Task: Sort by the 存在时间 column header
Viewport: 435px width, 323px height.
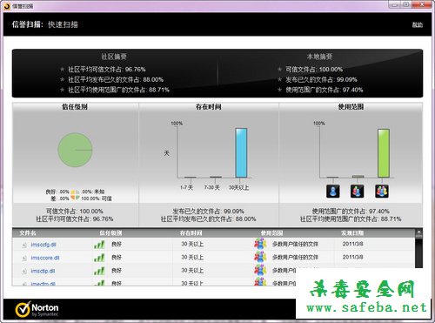Action: pyautogui.click(x=191, y=233)
